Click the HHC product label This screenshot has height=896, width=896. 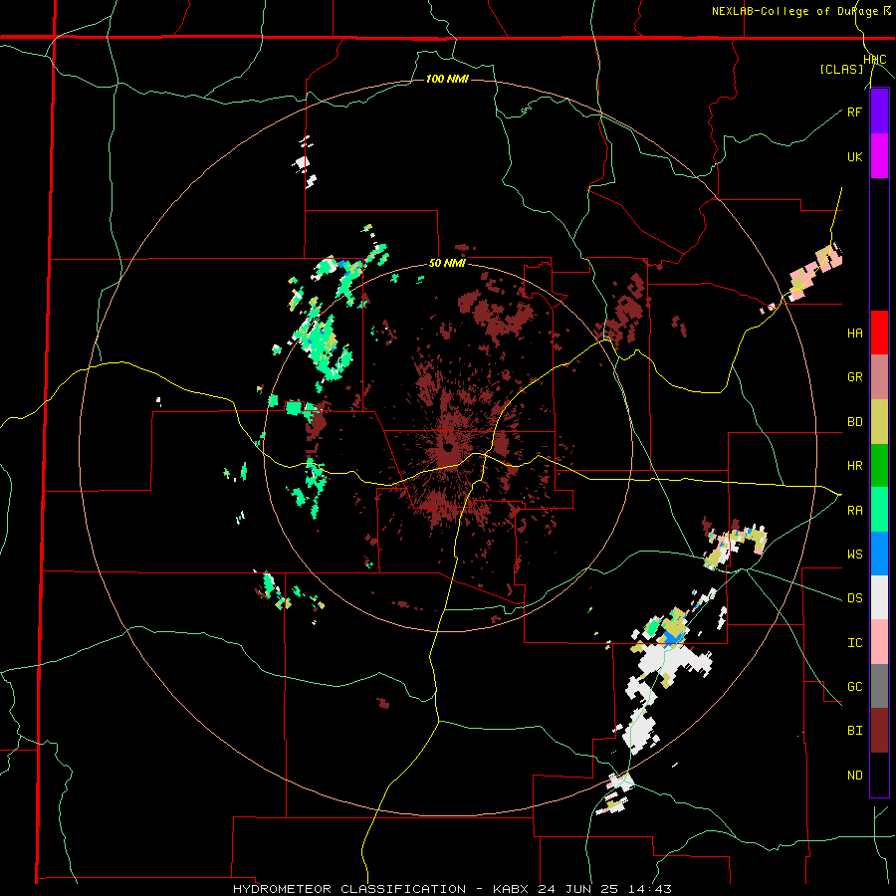click(x=875, y=60)
